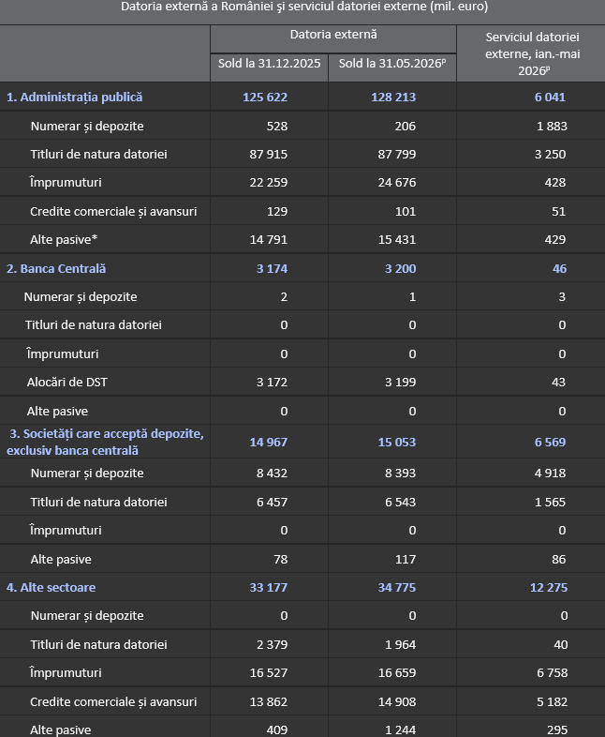Image resolution: width=605 pixels, height=737 pixels.
Task: Click the value 3 200 for Banca Centrală
Action: tap(400, 268)
